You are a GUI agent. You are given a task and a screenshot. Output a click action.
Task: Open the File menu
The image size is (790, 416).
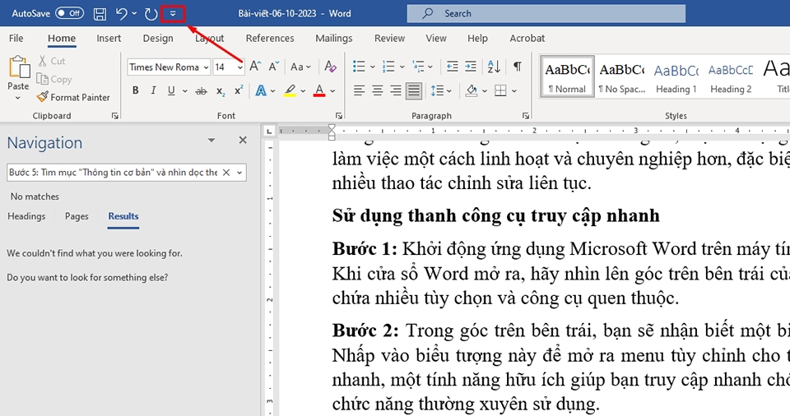tap(16, 39)
